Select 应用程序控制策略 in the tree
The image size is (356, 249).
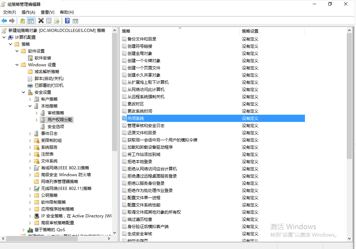(58, 209)
